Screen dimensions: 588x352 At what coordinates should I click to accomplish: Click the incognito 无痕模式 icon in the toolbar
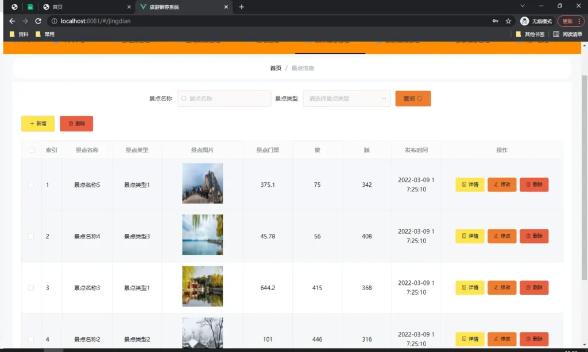pyautogui.click(x=524, y=21)
